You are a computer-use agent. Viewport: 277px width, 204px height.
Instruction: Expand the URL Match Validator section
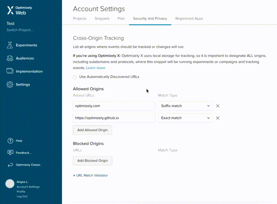pos(90,175)
